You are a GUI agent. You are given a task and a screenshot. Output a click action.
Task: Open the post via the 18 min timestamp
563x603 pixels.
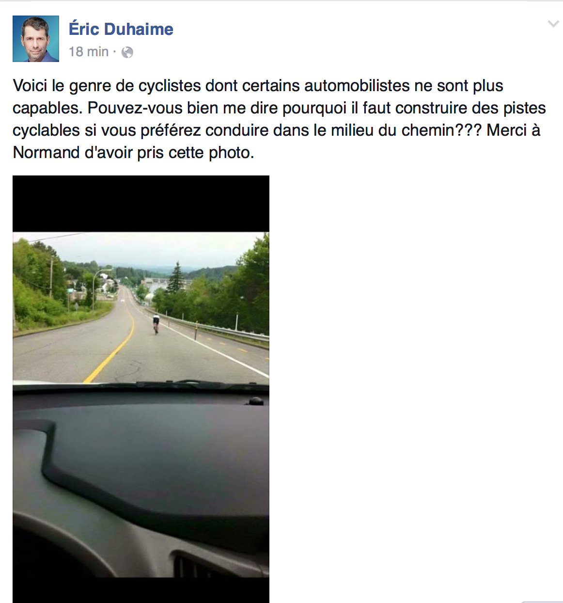click(x=89, y=52)
